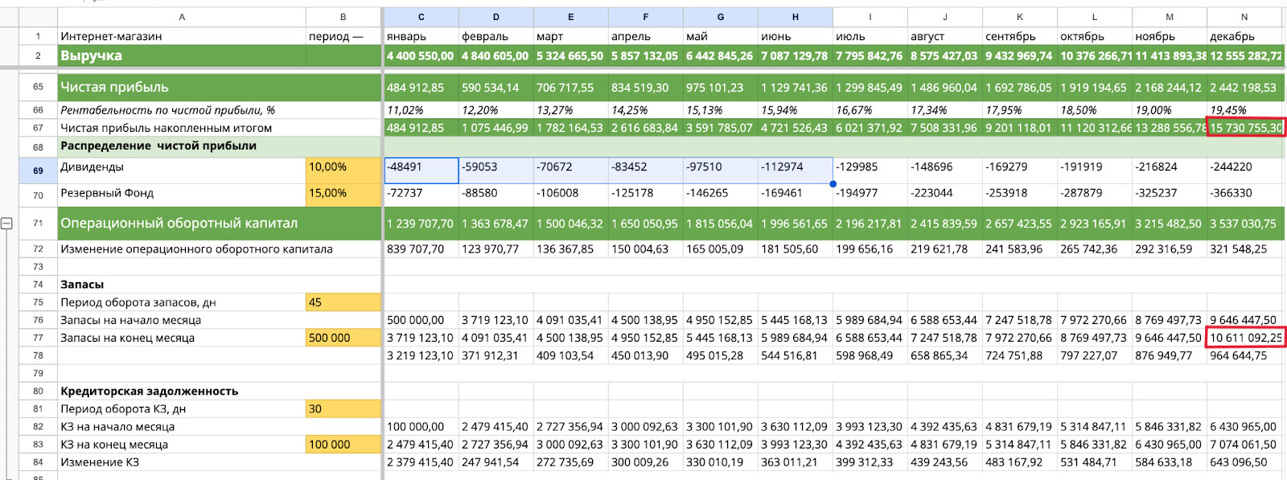This screenshot has height=480, width=1287.
Task: Click the Выручка title cell
Action: (182, 55)
